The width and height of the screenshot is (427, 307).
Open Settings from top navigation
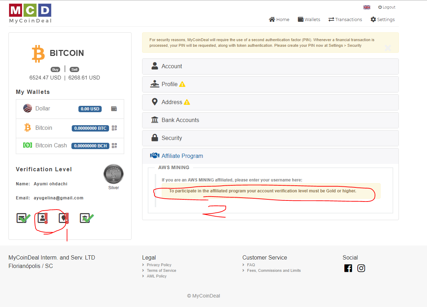[x=382, y=19]
